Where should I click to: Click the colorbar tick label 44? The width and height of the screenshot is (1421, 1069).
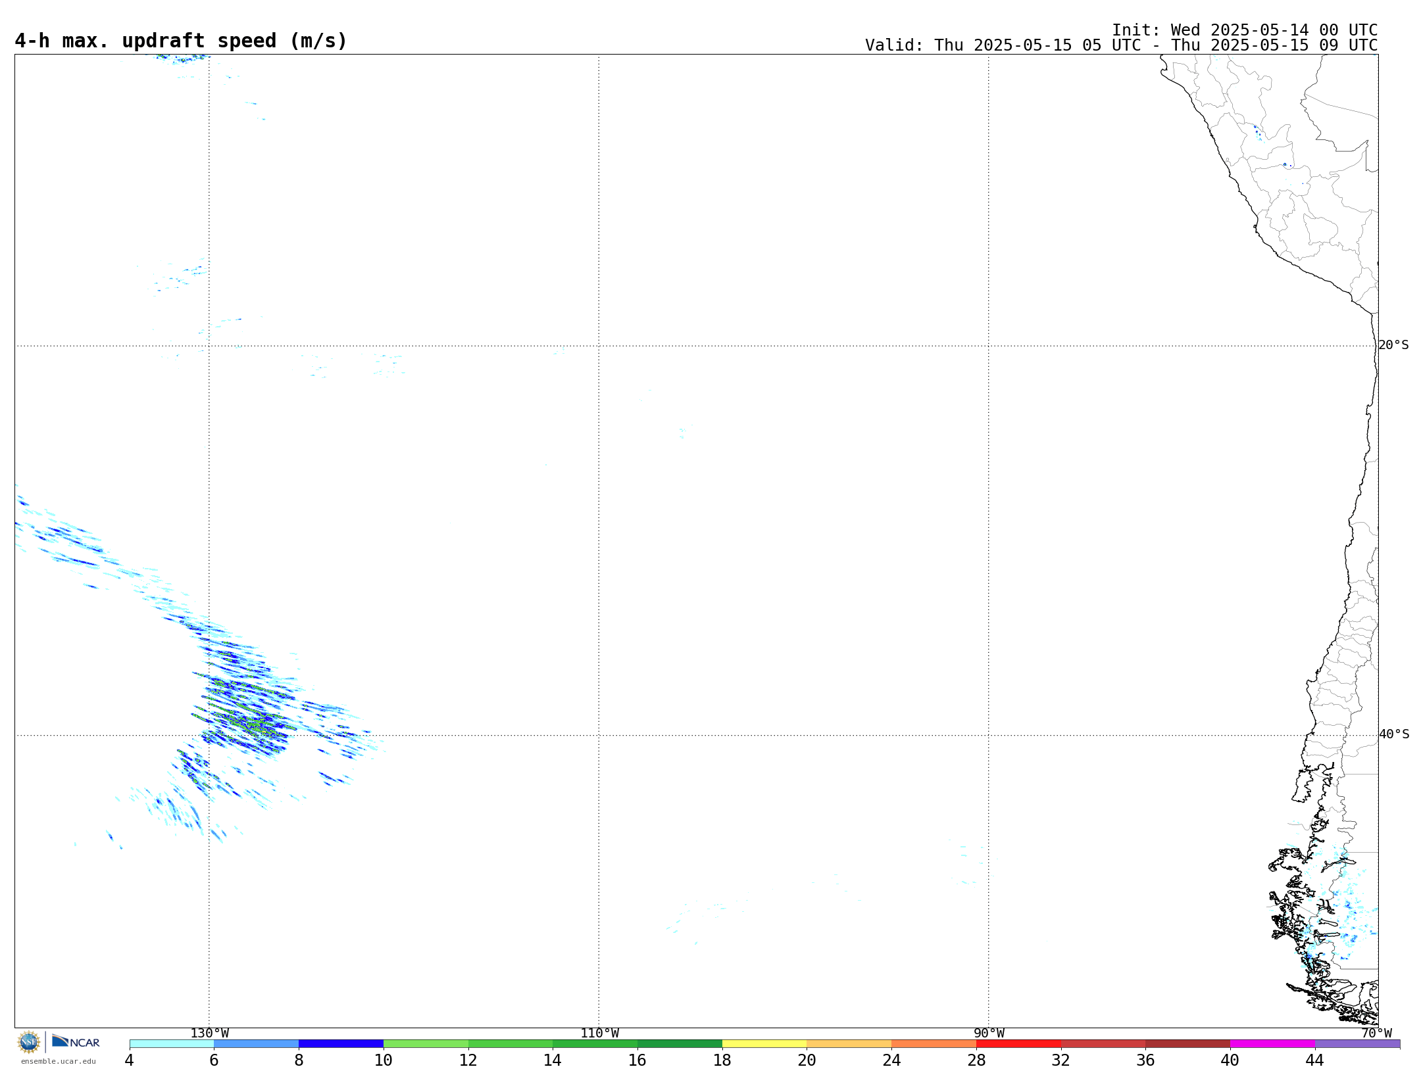(x=1315, y=1060)
